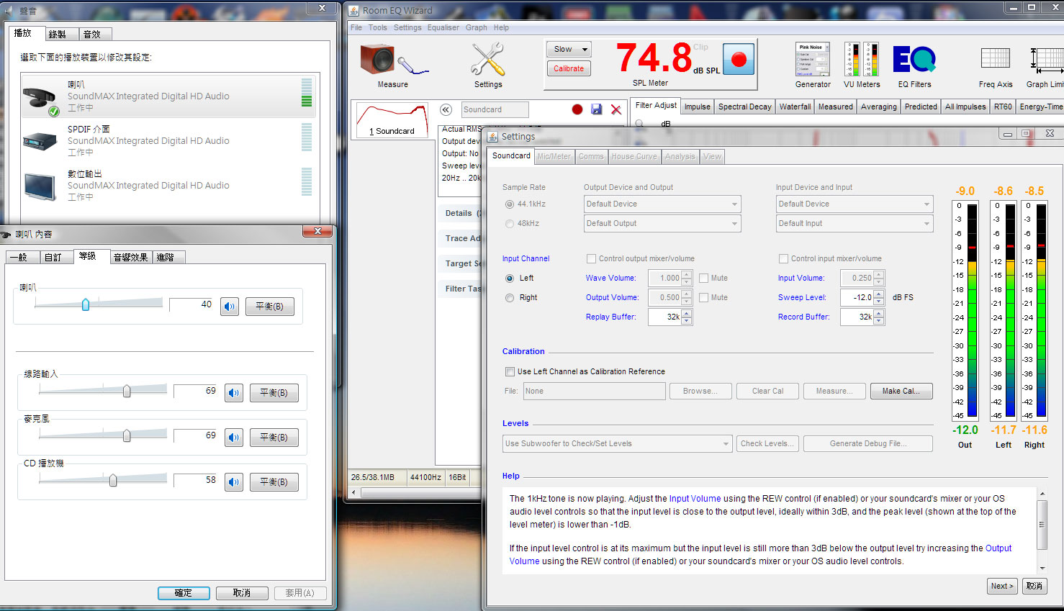
Task: Switch to the Spectral Decay tab
Action: pos(744,107)
